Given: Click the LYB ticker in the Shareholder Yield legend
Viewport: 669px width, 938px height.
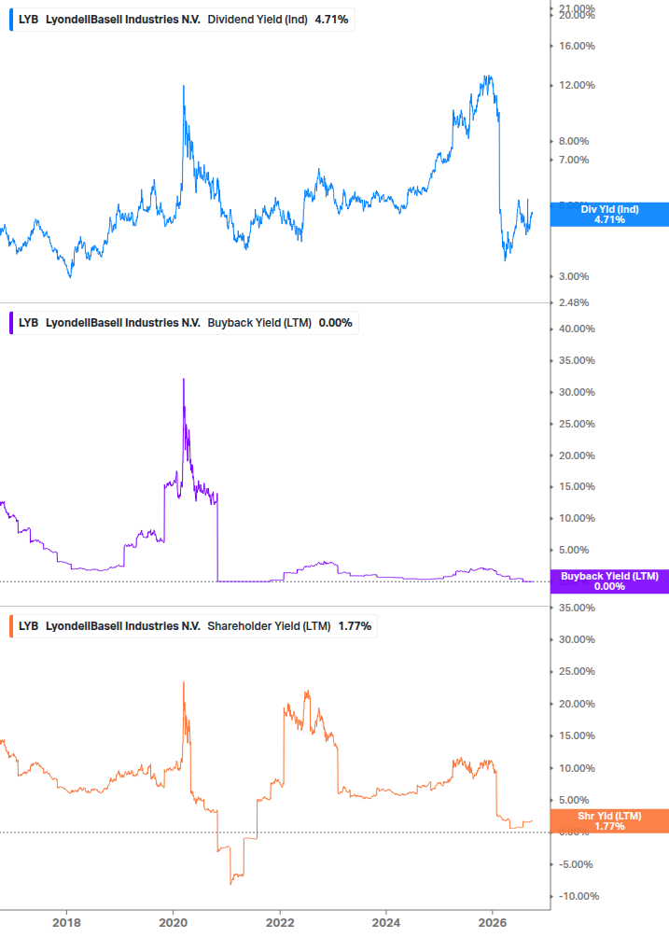Looking at the screenshot, I should coord(28,625).
